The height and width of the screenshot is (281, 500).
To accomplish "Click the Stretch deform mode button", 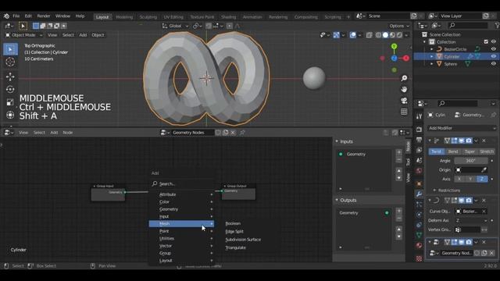I will coord(487,151).
